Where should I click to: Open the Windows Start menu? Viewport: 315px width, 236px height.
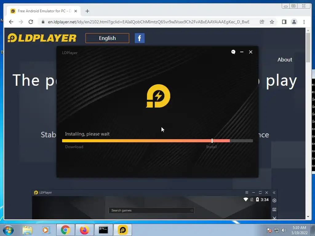tap(8, 230)
